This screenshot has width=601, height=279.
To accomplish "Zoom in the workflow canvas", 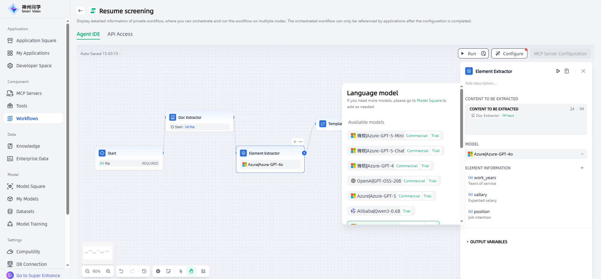I will pyautogui.click(x=108, y=271).
